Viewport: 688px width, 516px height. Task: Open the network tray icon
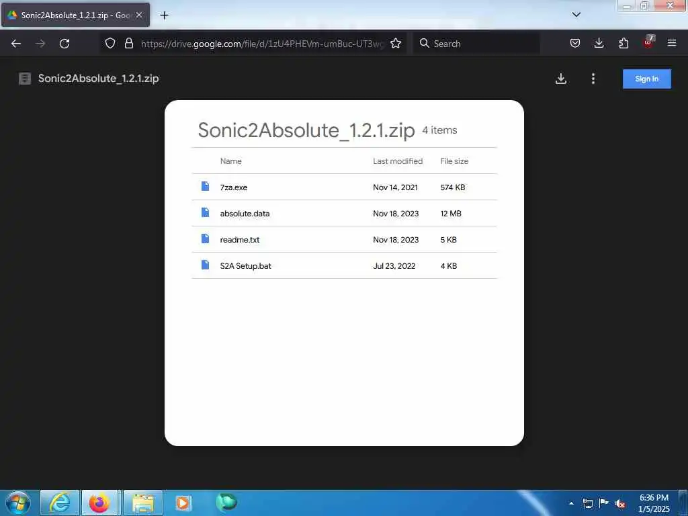(x=587, y=503)
